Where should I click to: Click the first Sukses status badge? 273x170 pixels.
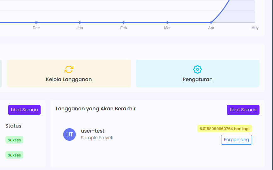14,140
